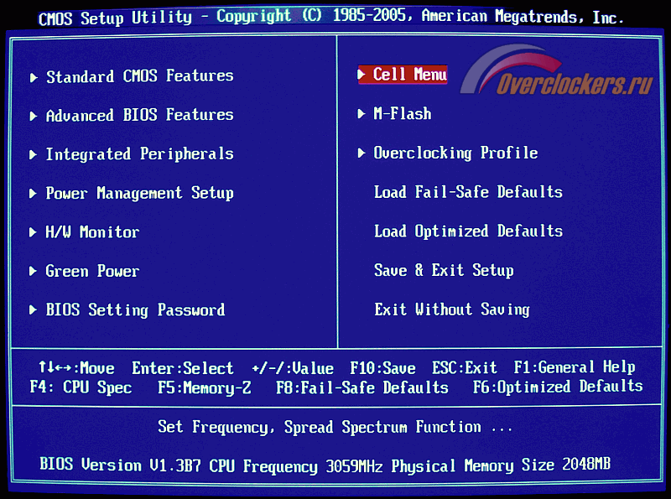The image size is (671, 499).
Task: Click the arrow keys Move hint
Action: (76, 367)
